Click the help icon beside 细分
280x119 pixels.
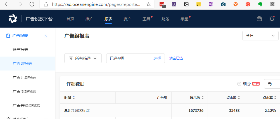[x=239, y=84]
